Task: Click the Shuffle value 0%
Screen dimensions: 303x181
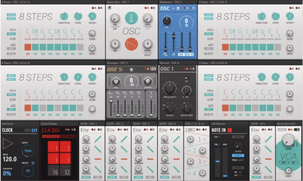Action: coord(7,173)
